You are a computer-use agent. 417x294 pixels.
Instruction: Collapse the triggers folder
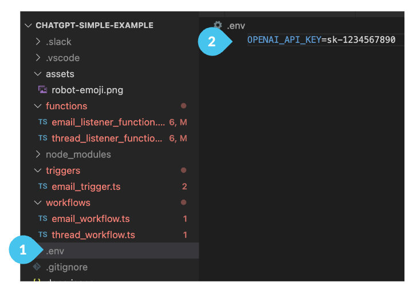[x=38, y=170]
